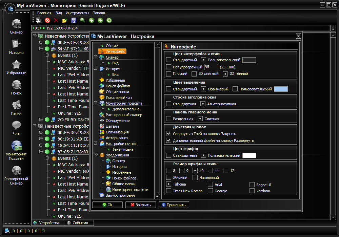
Task: Collapse Мониторинг подсети node in settings tree
Action: [96, 103]
